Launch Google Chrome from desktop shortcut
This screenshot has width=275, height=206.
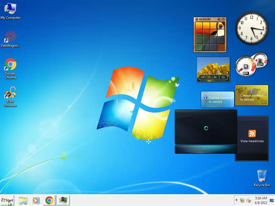coord(10,69)
